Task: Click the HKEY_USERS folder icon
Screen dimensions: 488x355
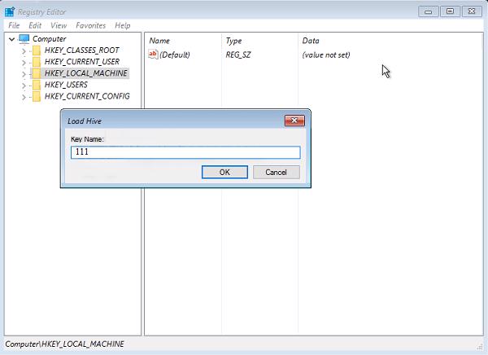Action: pyautogui.click(x=37, y=85)
